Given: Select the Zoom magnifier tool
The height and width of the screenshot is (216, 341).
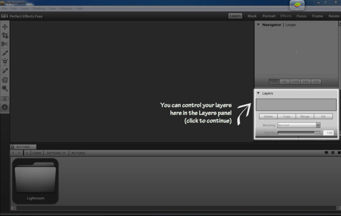Looking at the screenshot, I should (x=5, y=88).
